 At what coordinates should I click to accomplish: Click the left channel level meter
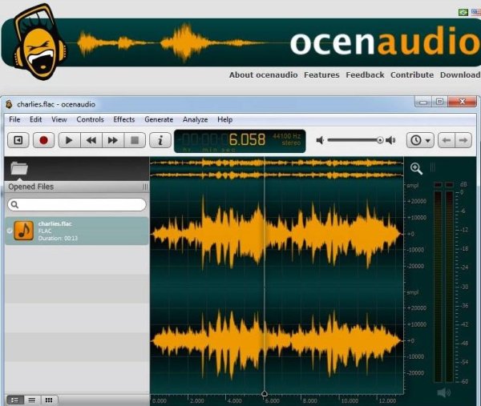[438, 287]
